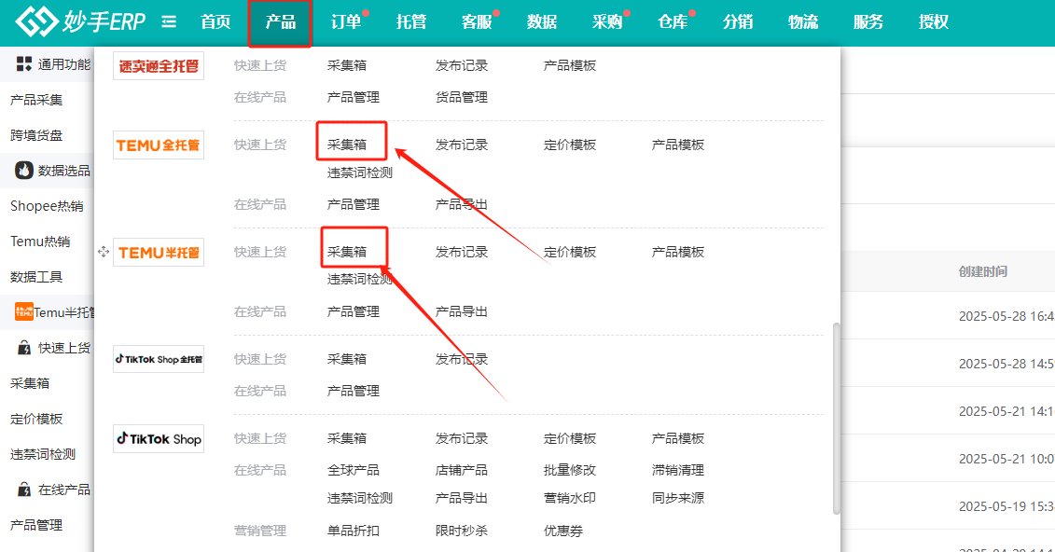Open 数据工具 in the sidebar
This screenshot has width=1055, height=552.
point(36,277)
